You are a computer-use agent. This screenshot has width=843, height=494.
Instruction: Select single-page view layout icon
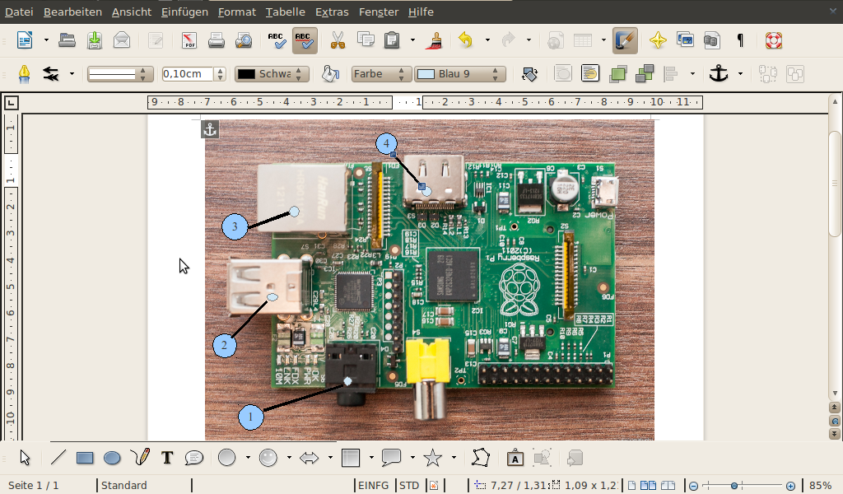point(632,486)
